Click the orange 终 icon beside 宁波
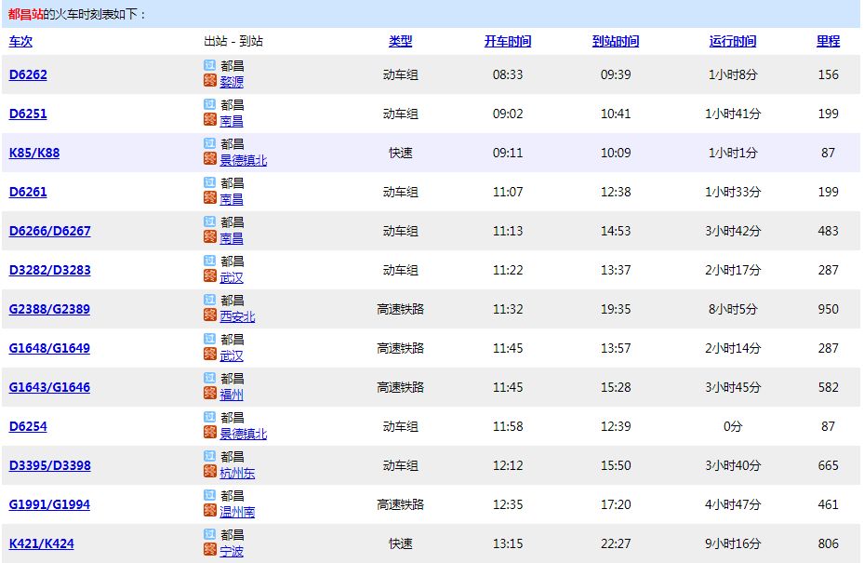The height and width of the screenshot is (563, 864). [209, 550]
